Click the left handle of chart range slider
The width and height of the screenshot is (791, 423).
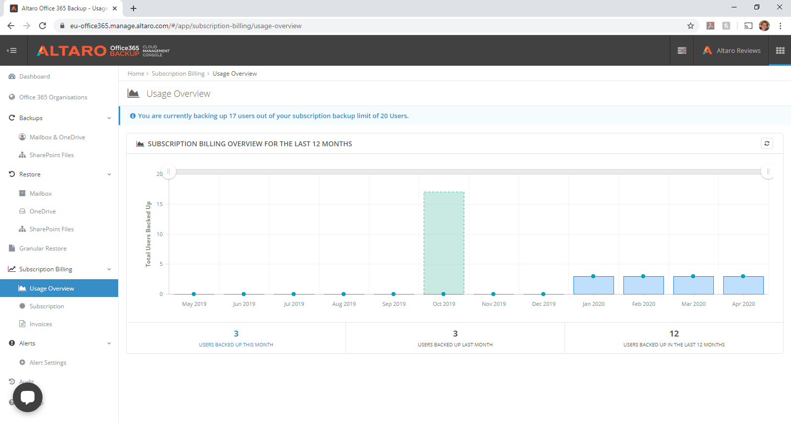(x=169, y=171)
